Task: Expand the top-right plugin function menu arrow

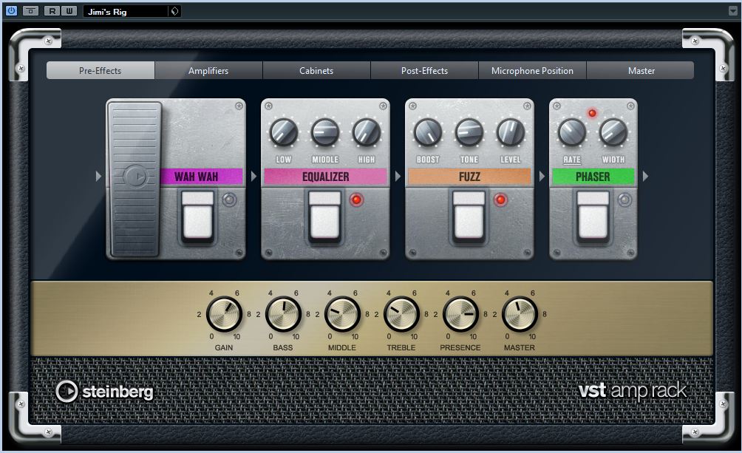Action: point(735,10)
